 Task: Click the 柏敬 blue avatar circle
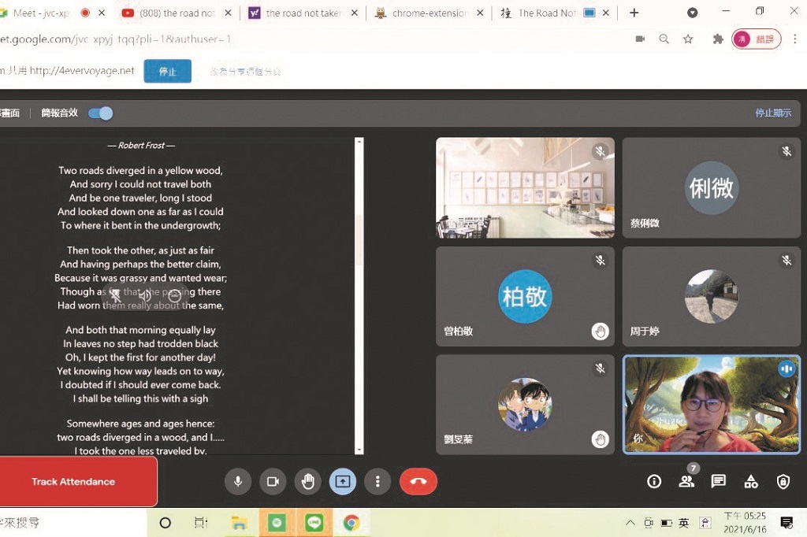click(x=525, y=296)
